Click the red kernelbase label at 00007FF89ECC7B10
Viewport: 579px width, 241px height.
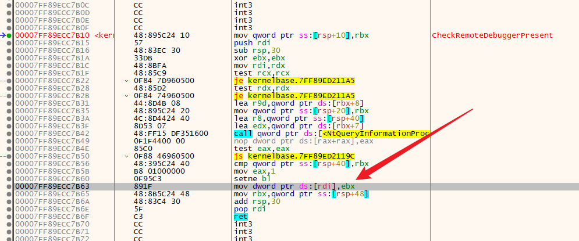105,35
